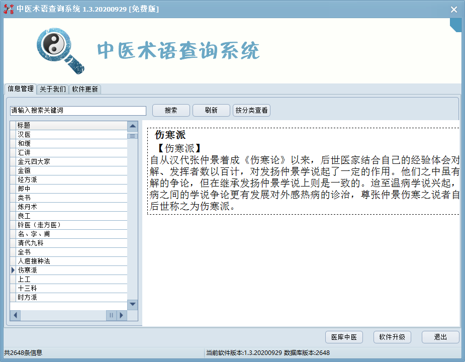
Task: Switch to the 关于我们 tab
Action: point(53,89)
